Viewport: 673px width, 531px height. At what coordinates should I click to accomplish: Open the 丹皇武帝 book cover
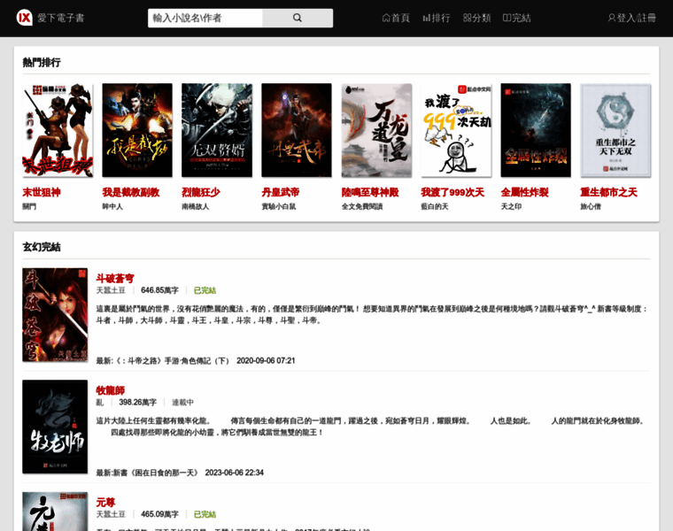click(x=297, y=130)
